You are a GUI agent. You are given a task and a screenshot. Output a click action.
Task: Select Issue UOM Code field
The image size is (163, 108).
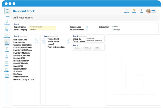coord(21,63)
